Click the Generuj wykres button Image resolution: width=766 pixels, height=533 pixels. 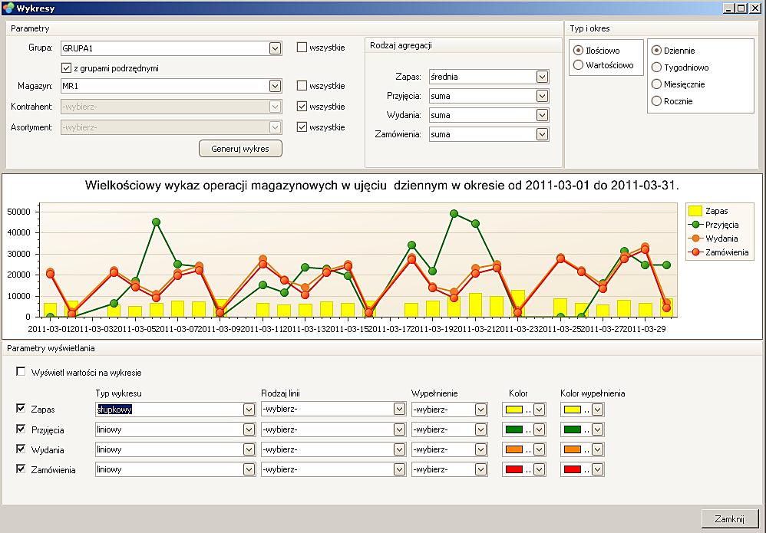240,149
